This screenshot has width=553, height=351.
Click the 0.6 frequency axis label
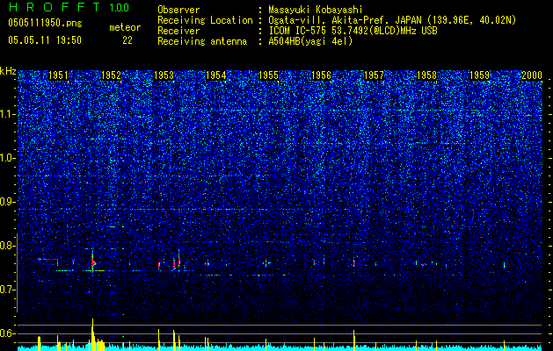click(x=7, y=333)
